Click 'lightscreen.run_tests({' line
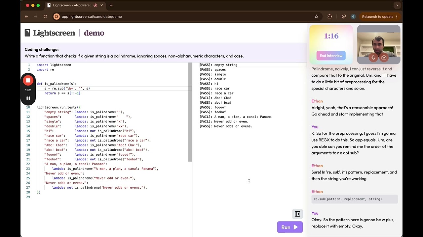Image resolution: width=423 pixels, height=237 pixels. click(58, 107)
